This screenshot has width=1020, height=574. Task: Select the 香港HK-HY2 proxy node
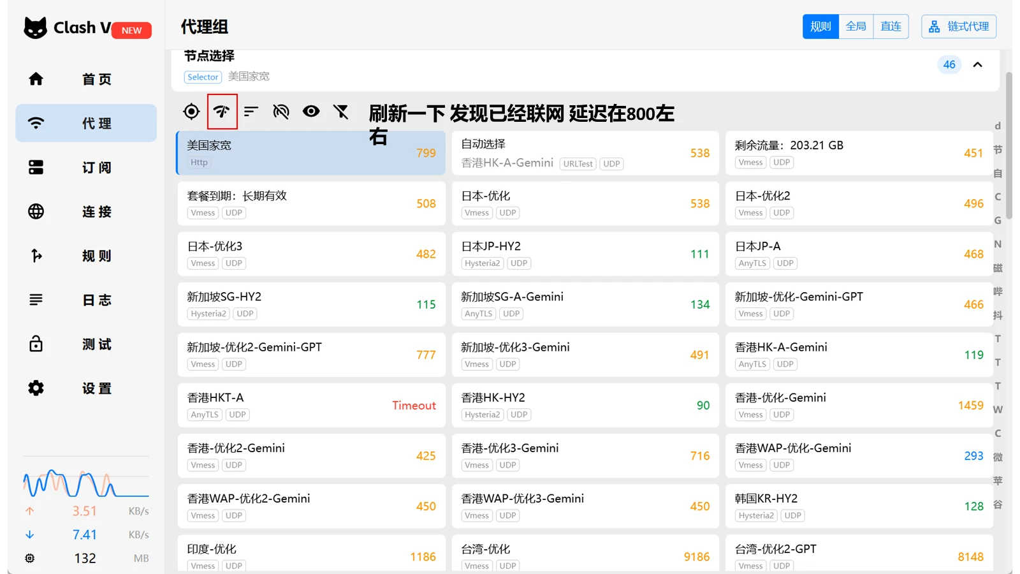[585, 405]
